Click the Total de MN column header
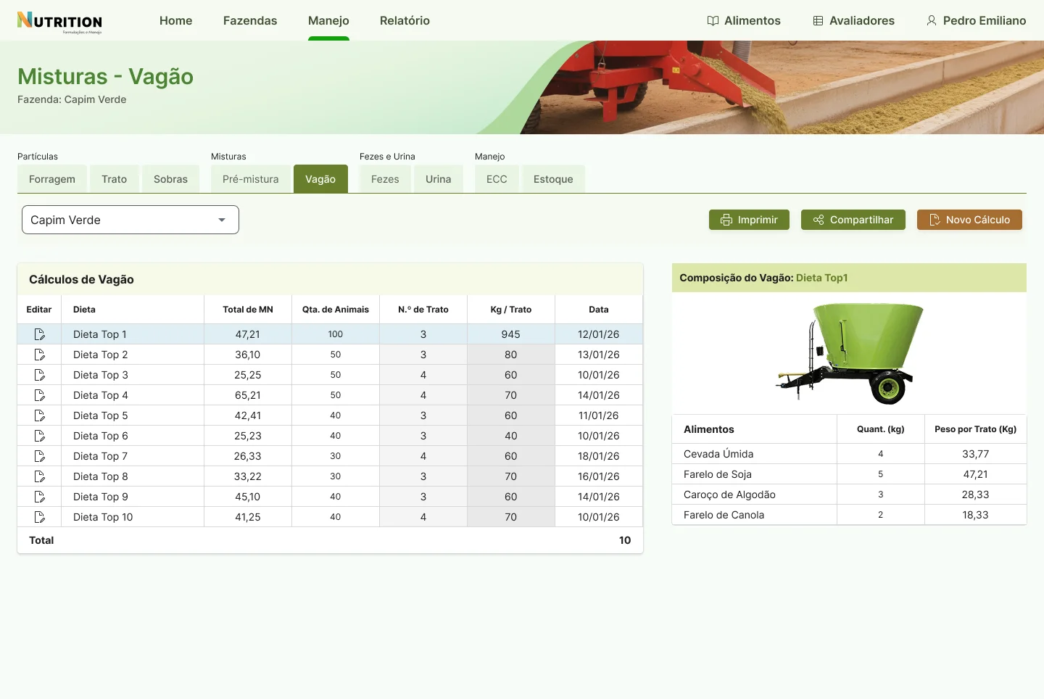The height and width of the screenshot is (699, 1044). click(x=248, y=310)
